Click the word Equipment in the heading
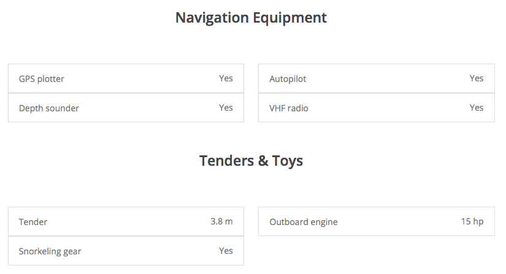506x274 pixels. [290, 18]
